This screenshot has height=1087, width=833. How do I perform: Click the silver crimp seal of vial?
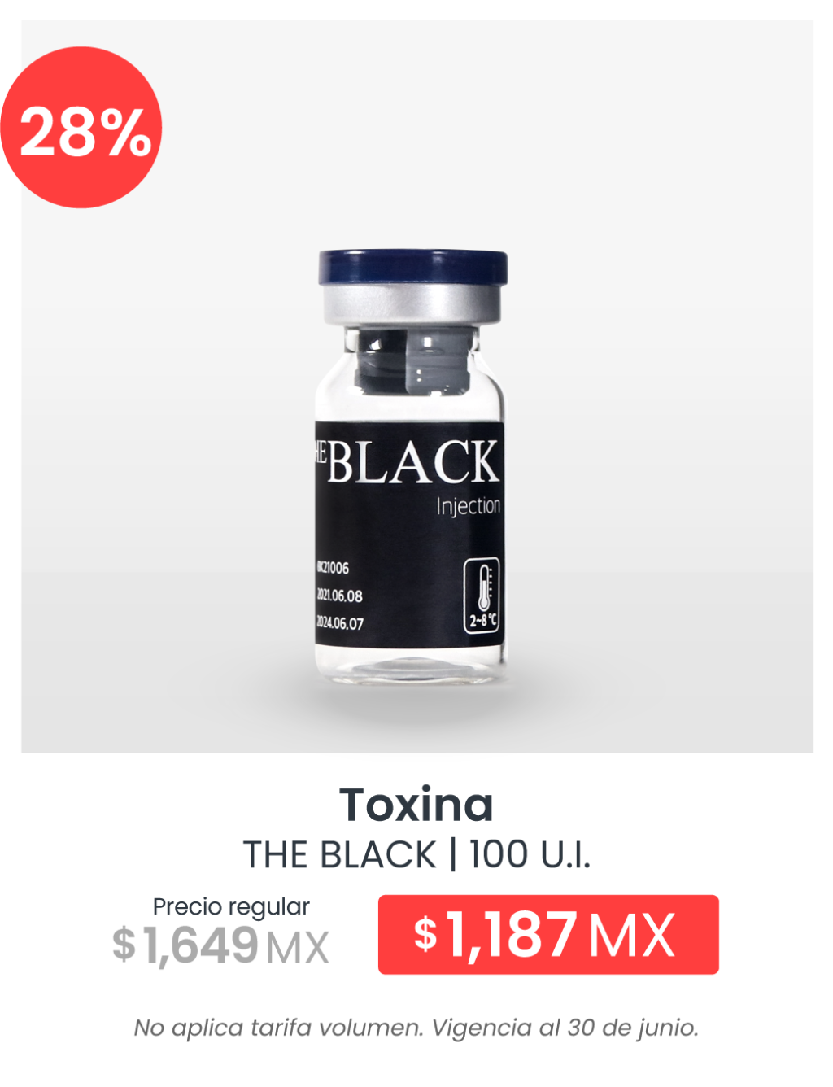point(412,303)
